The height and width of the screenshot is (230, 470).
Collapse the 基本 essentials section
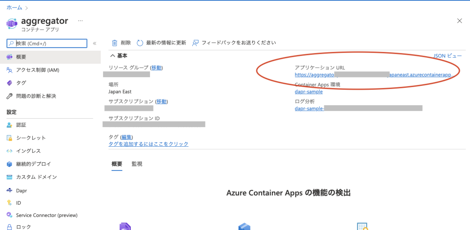(118, 56)
